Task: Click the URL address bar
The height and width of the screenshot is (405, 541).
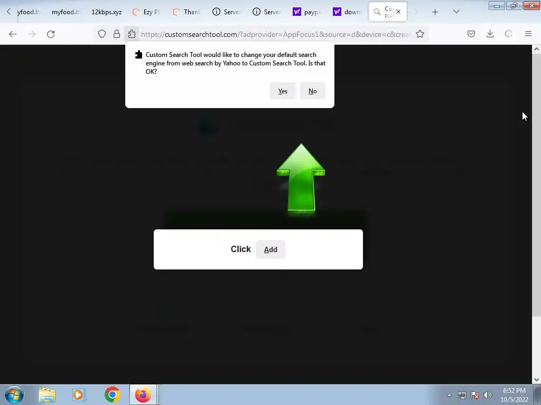Action: (x=275, y=34)
